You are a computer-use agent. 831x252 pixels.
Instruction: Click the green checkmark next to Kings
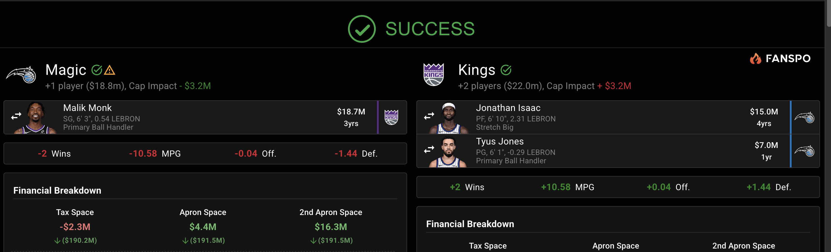click(x=506, y=70)
